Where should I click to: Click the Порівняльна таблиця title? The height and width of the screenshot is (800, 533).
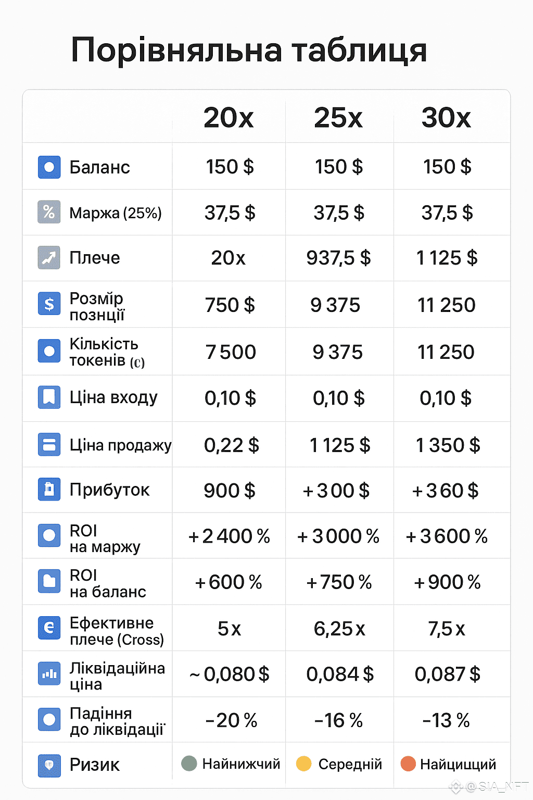249,50
